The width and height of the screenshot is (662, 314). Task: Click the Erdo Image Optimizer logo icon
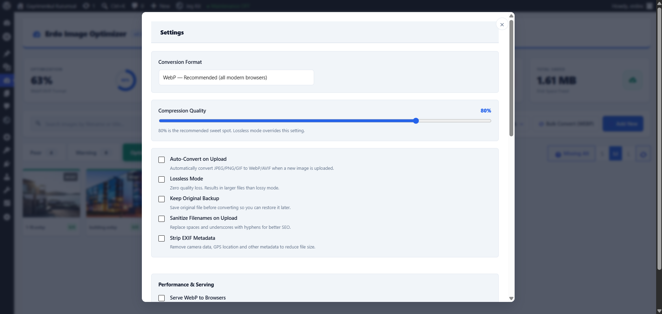[37, 34]
